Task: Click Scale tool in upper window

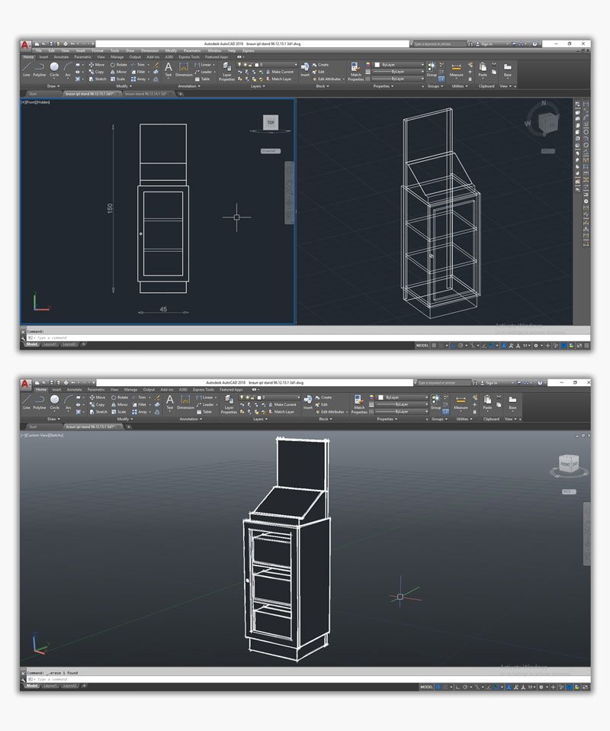Action: tap(118, 79)
